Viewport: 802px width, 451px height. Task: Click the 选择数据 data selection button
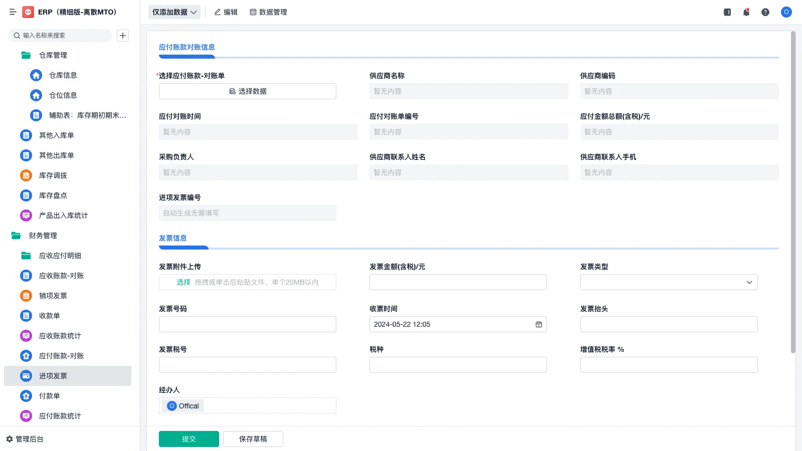(x=247, y=91)
